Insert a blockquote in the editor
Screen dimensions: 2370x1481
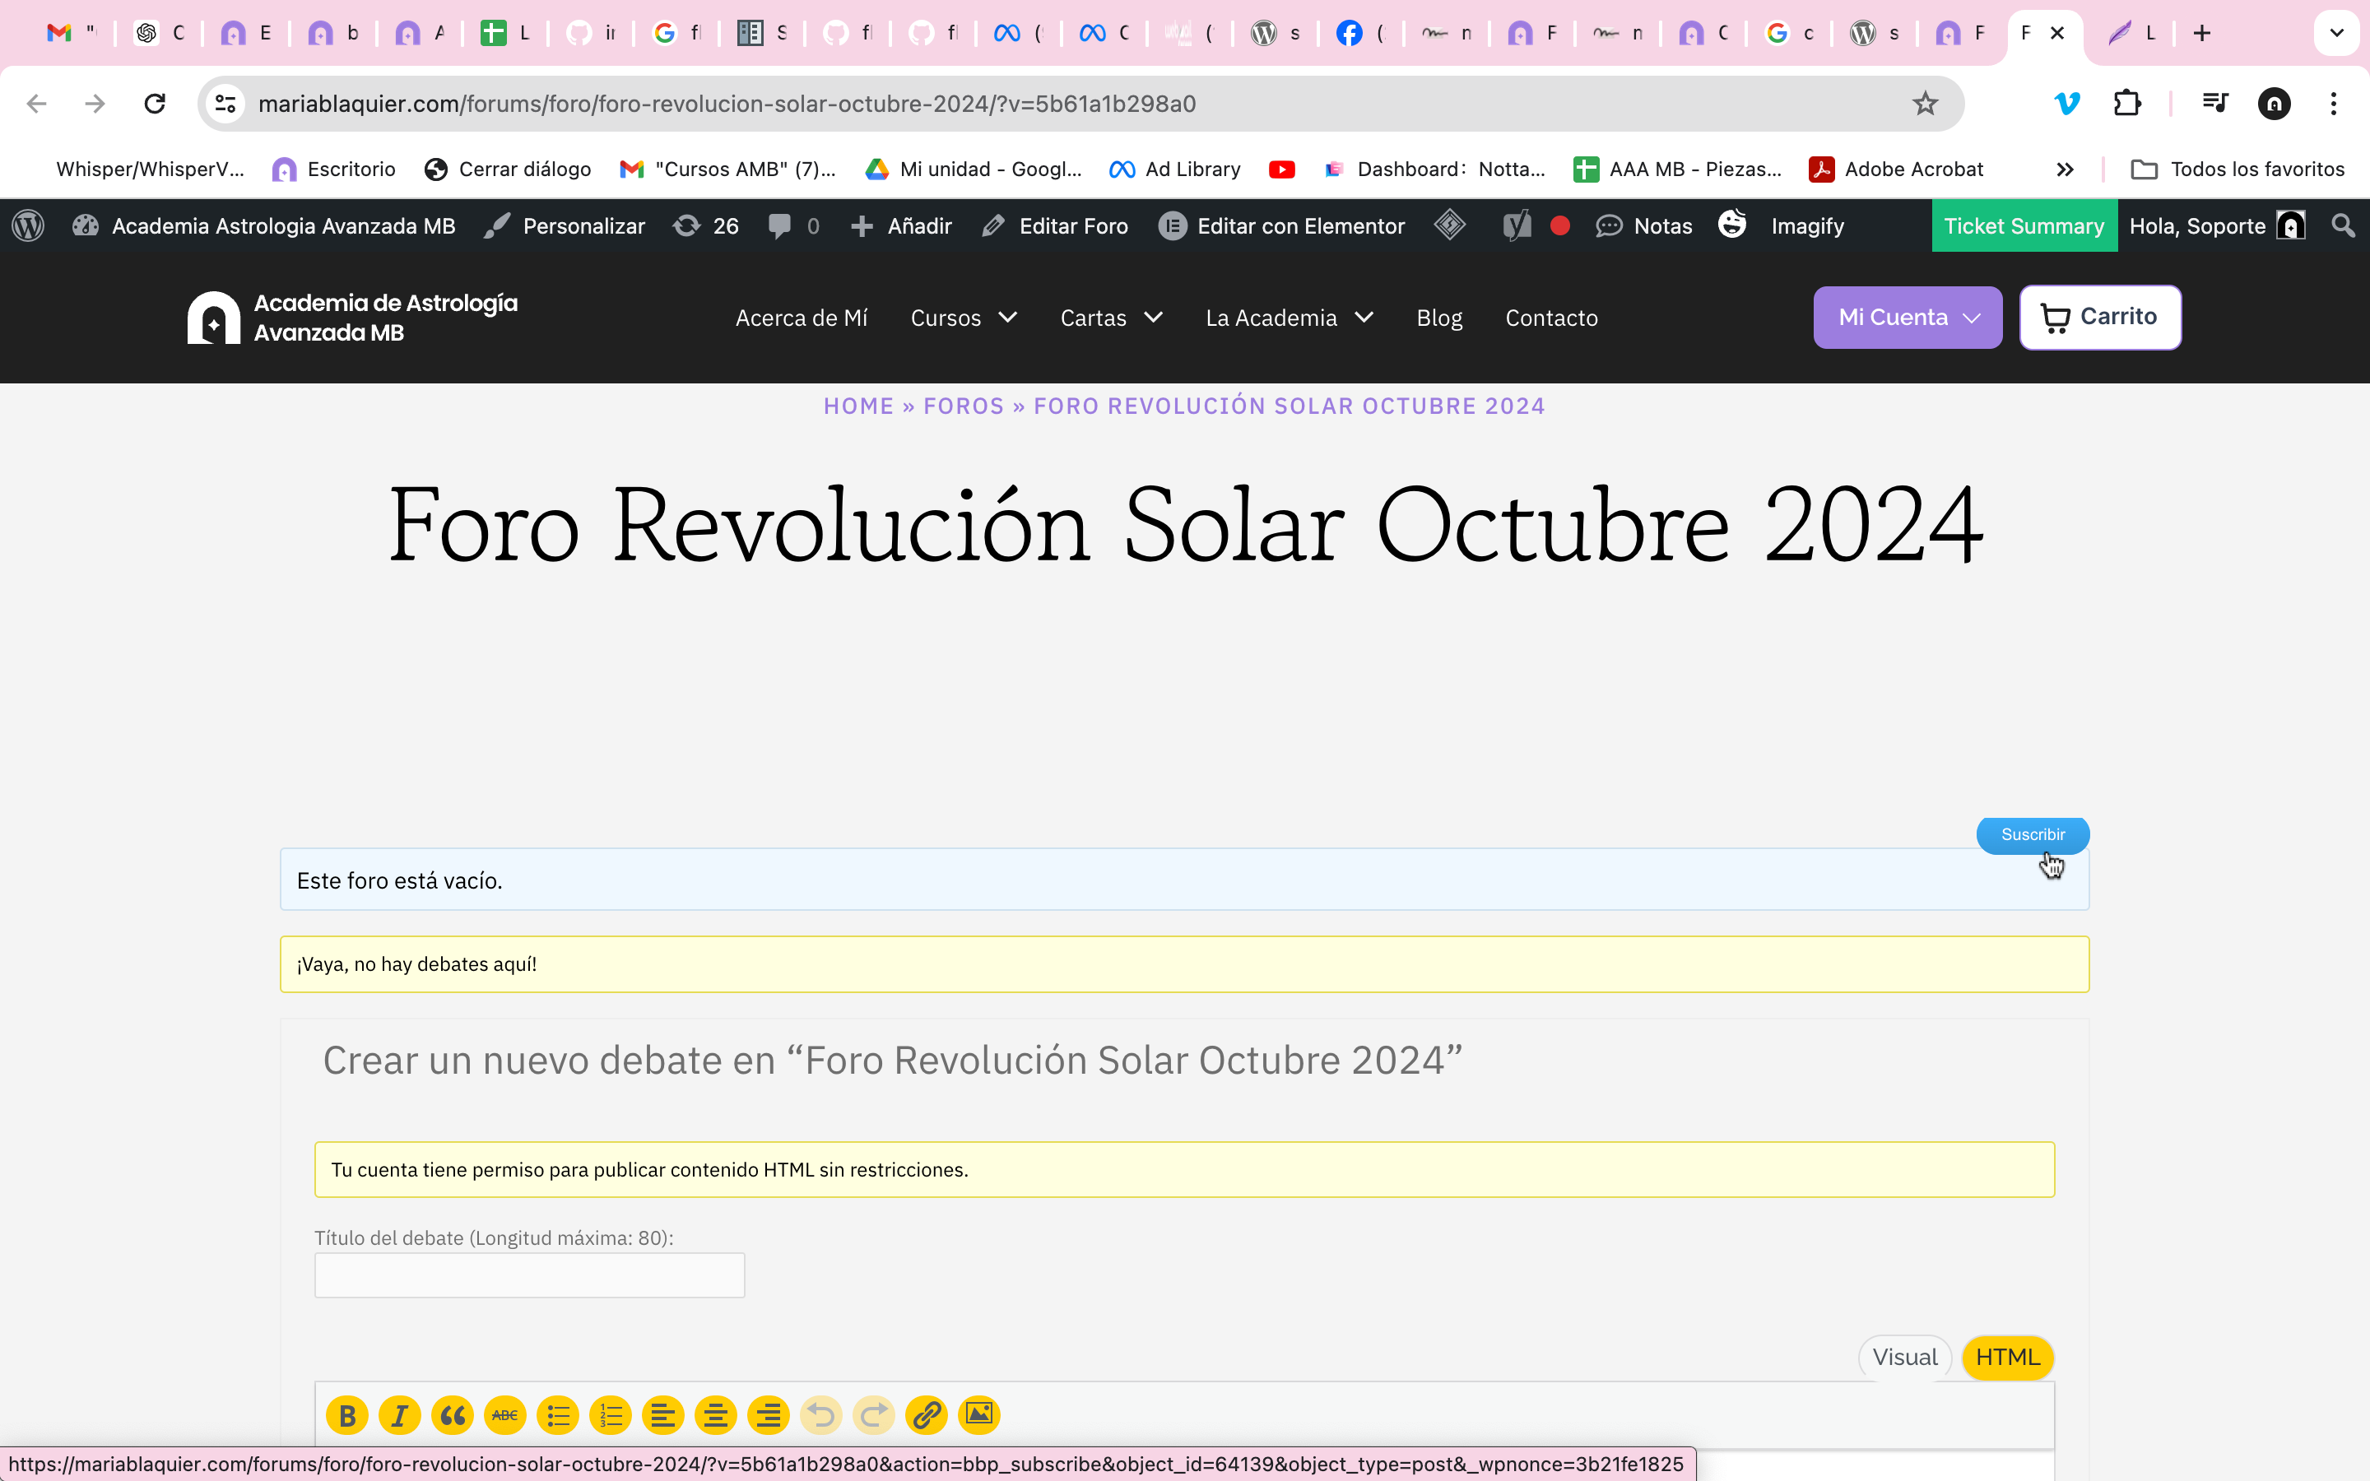453,1415
